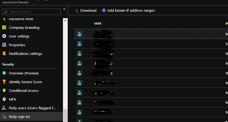Screen dimensions: 228x122
Task: Click the Company branding bars icon
Action: coord(4,27)
